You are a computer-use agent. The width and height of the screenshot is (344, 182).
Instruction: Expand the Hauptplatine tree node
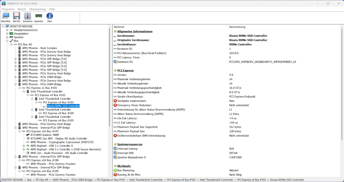[x=7, y=34]
